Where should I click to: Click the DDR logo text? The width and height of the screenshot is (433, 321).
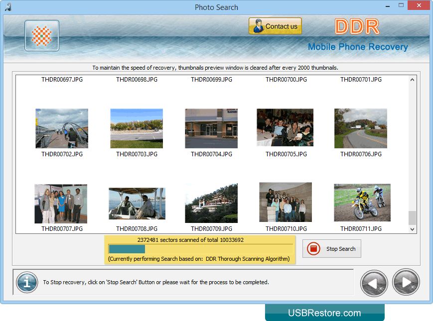point(357,26)
